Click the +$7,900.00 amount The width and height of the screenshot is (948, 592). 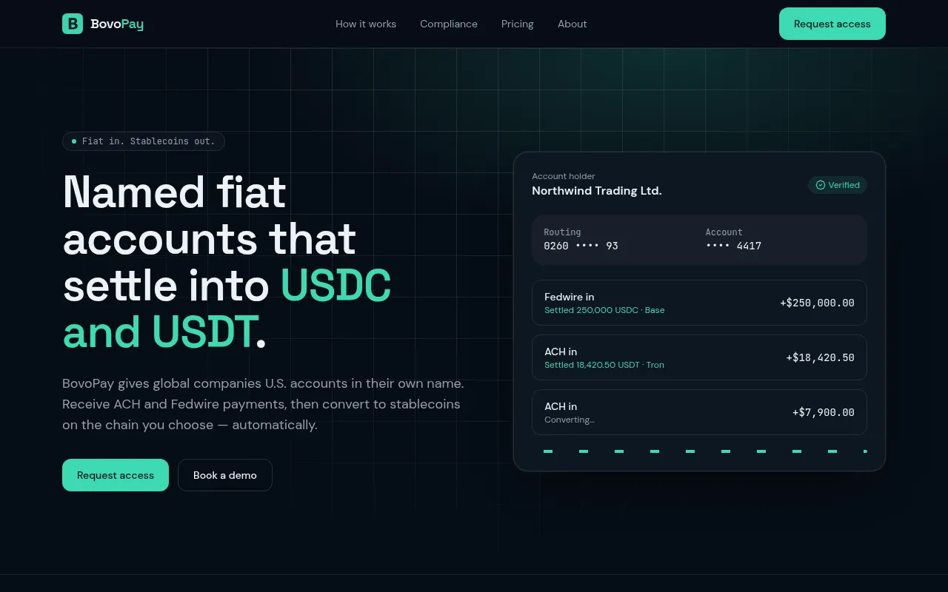[x=824, y=412]
